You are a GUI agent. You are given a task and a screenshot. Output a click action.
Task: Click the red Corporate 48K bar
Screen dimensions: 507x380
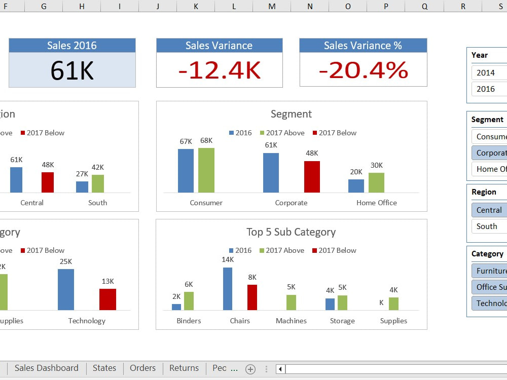click(x=312, y=177)
